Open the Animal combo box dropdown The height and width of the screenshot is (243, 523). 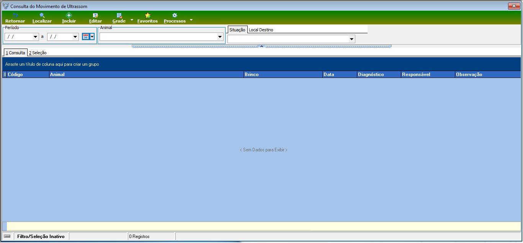point(220,37)
